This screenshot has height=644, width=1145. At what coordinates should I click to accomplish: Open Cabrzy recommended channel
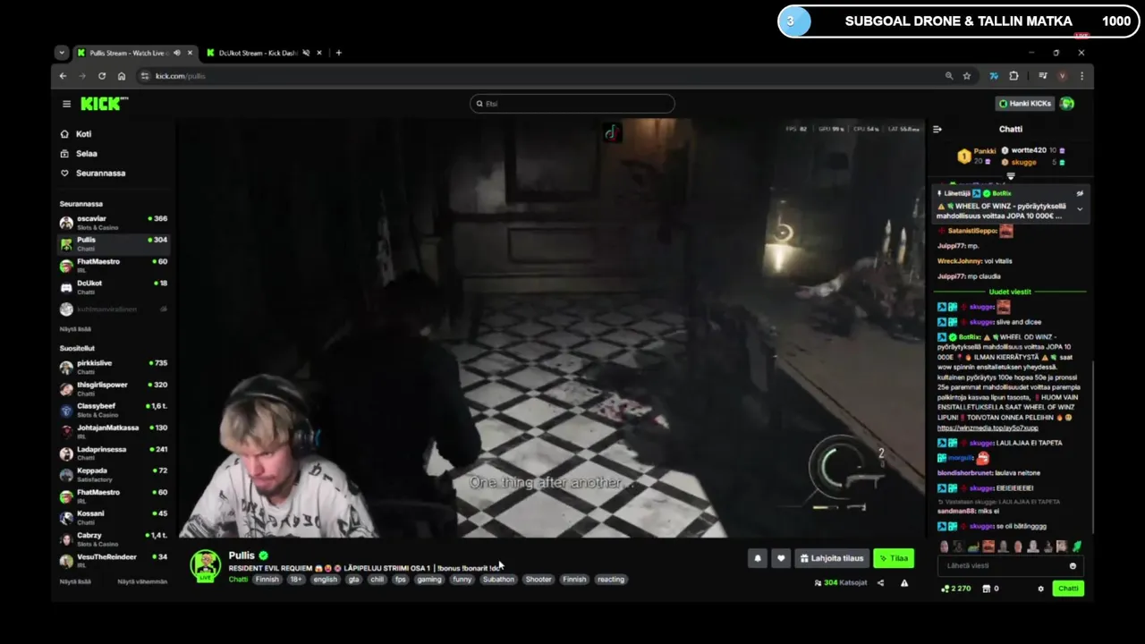[114, 538]
